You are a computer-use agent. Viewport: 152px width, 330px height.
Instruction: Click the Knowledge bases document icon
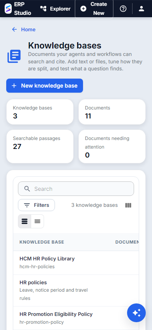tap(14, 56)
